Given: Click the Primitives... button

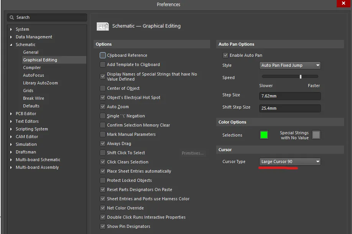Looking at the screenshot, I should tap(192, 153).
